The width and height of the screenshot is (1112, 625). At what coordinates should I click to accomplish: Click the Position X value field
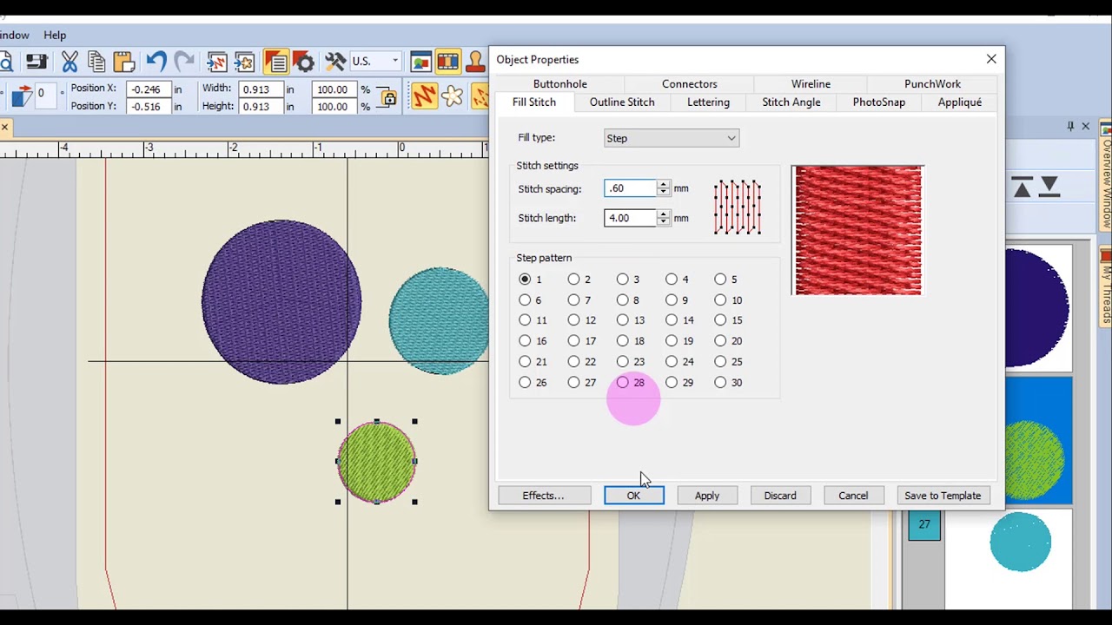pos(148,89)
